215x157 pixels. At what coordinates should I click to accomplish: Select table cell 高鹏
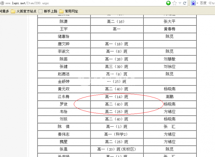[x=169, y=97]
